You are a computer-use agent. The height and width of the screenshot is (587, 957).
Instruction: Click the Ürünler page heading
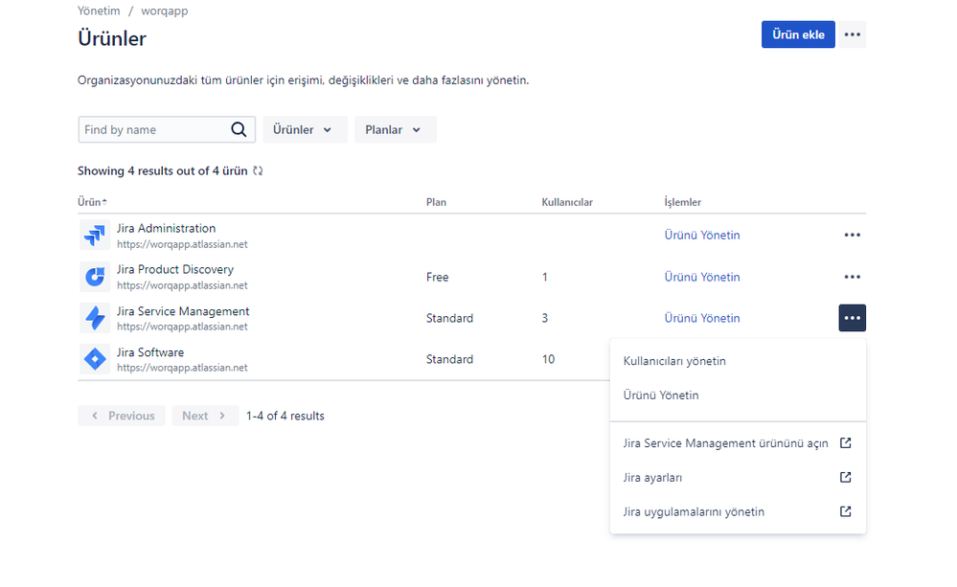pos(112,38)
